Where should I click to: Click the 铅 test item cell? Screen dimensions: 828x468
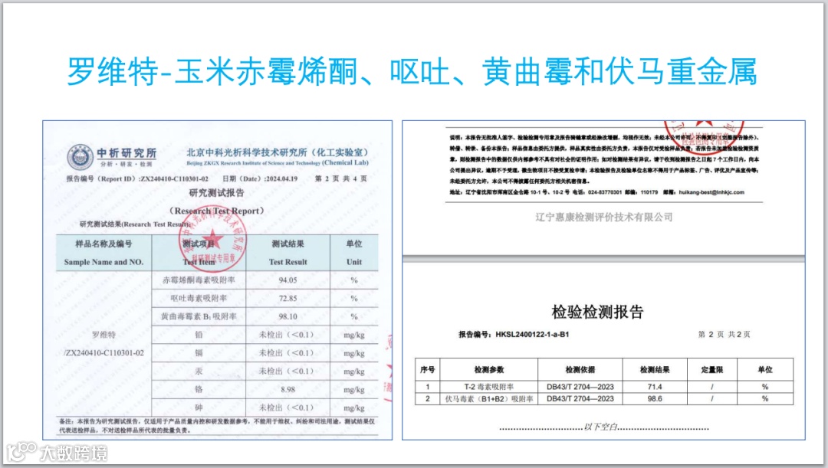point(199,335)
